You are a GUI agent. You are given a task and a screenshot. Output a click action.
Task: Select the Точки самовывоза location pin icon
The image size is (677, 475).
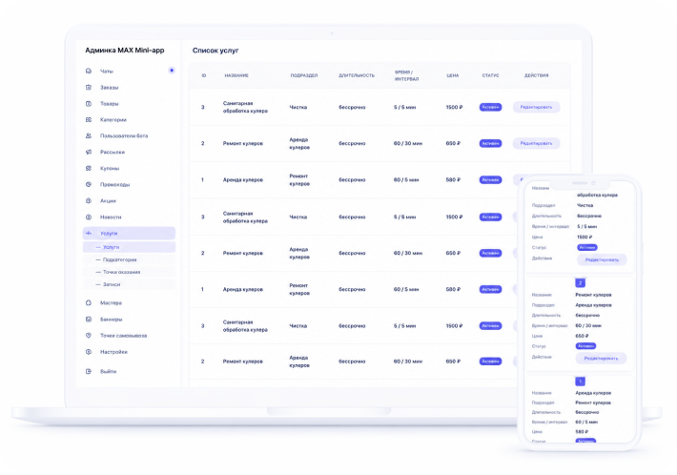tap(89, 336)
